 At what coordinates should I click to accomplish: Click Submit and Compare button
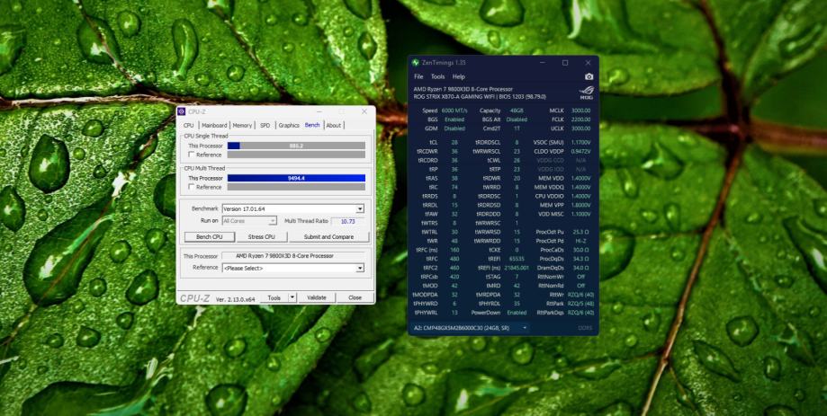[328, 237]
